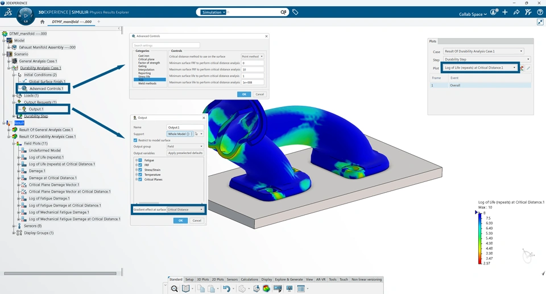546x294 pixels.
Task: Select Log of Fatigue Damage.1 in tree
Action: coord(49,198)
